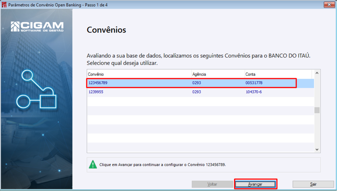
Task: Close the Parâmetros de Convênio window
Action: 329,5
